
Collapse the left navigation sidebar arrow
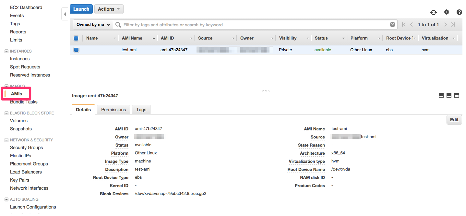coord(65,14)
